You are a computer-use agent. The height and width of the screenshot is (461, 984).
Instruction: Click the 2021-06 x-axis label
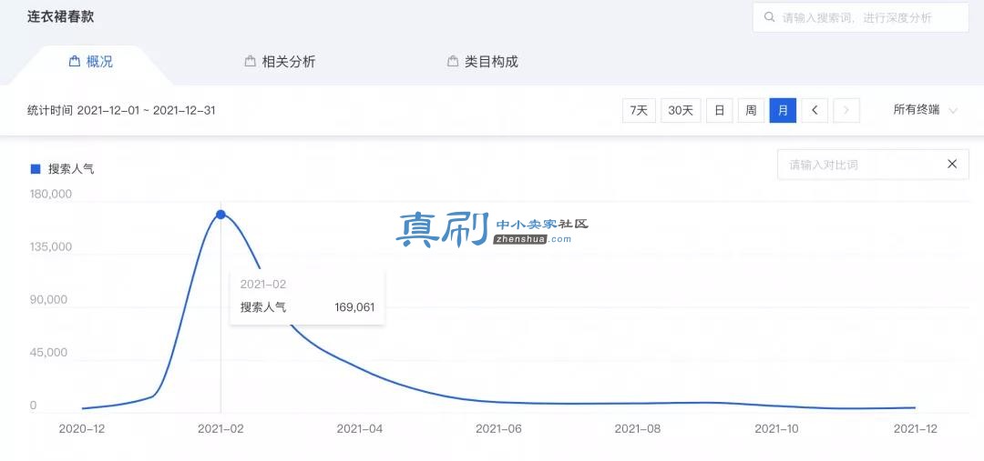pos(499,429)
